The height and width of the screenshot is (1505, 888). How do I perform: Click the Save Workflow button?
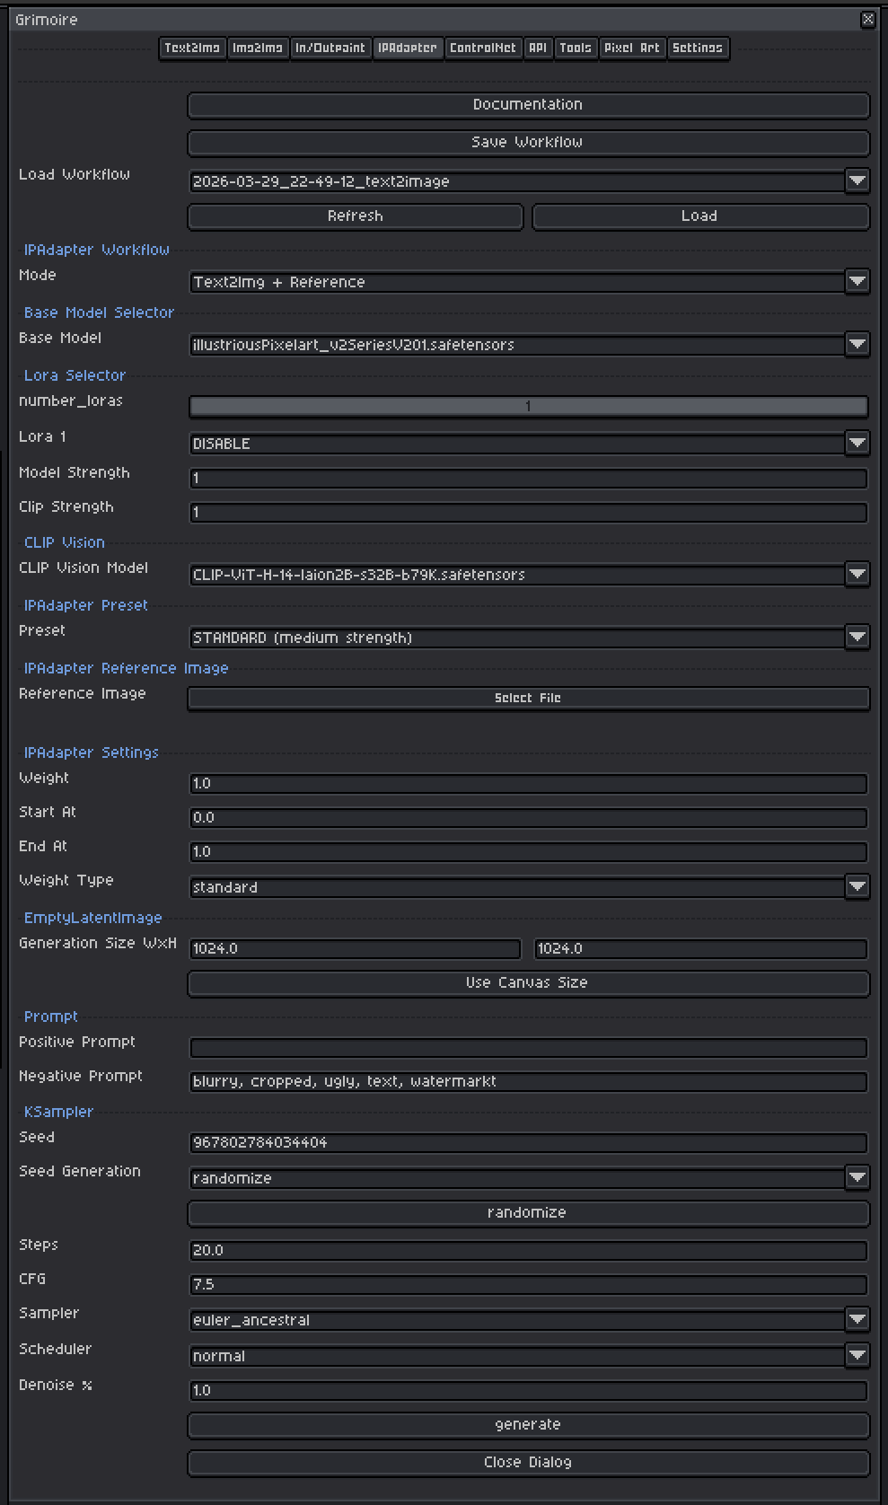click(528, 143)
